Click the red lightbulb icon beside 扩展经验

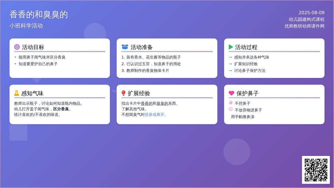tap(124, 93)
